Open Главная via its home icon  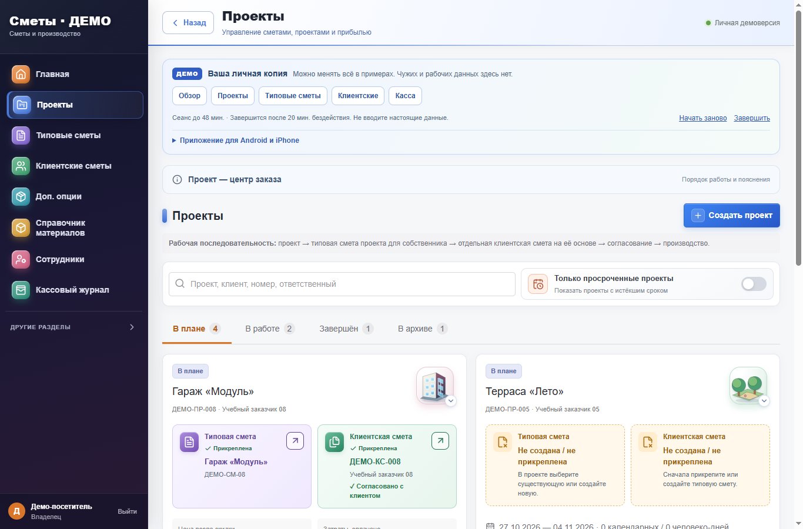[x=21, y=74]
